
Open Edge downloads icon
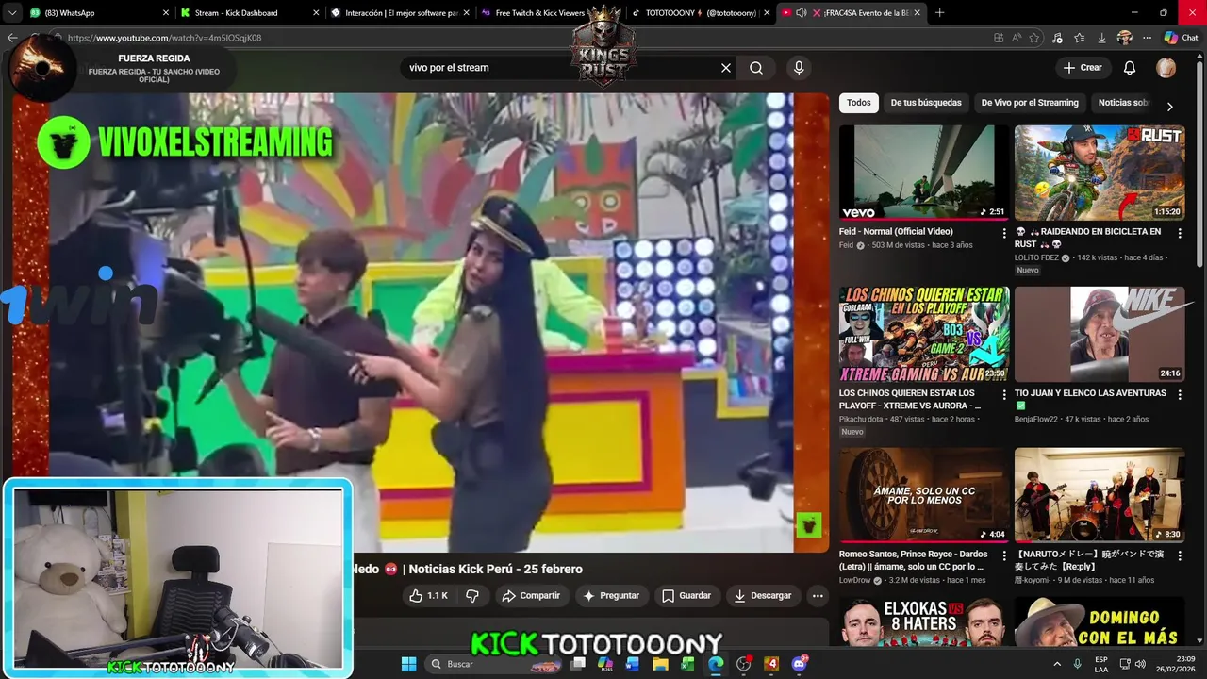coord(1101,38)
